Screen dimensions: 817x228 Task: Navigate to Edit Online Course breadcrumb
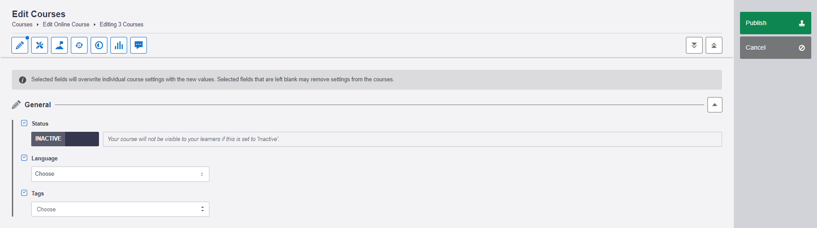tap(66, 25)
